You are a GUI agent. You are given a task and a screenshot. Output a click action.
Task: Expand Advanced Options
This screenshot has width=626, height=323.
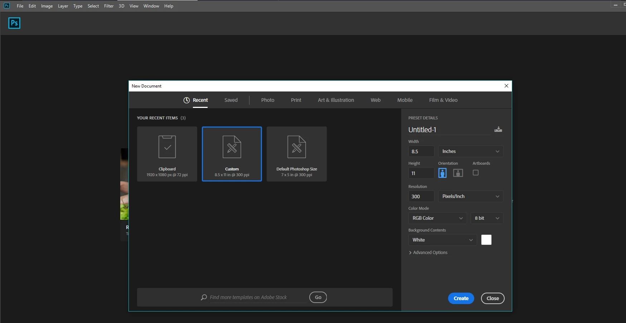(x=428, y=253)
